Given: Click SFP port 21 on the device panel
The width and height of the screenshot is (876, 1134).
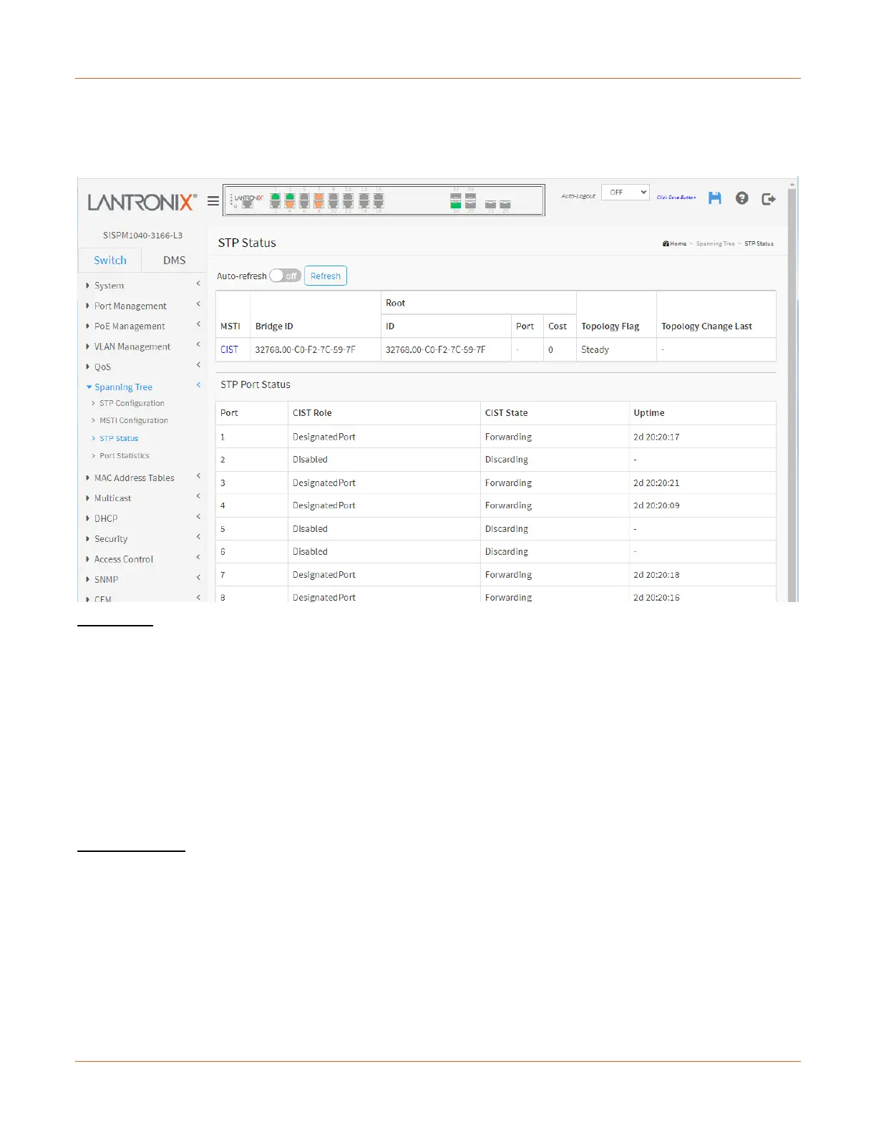Looking at the screenshot, I should [490, 204].
